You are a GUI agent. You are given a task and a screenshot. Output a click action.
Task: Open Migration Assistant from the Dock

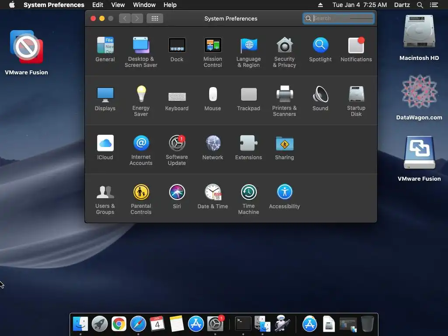coord(262,324)
